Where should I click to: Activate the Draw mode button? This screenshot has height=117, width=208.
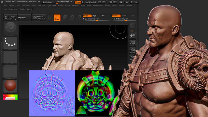[x=57, y=18]
